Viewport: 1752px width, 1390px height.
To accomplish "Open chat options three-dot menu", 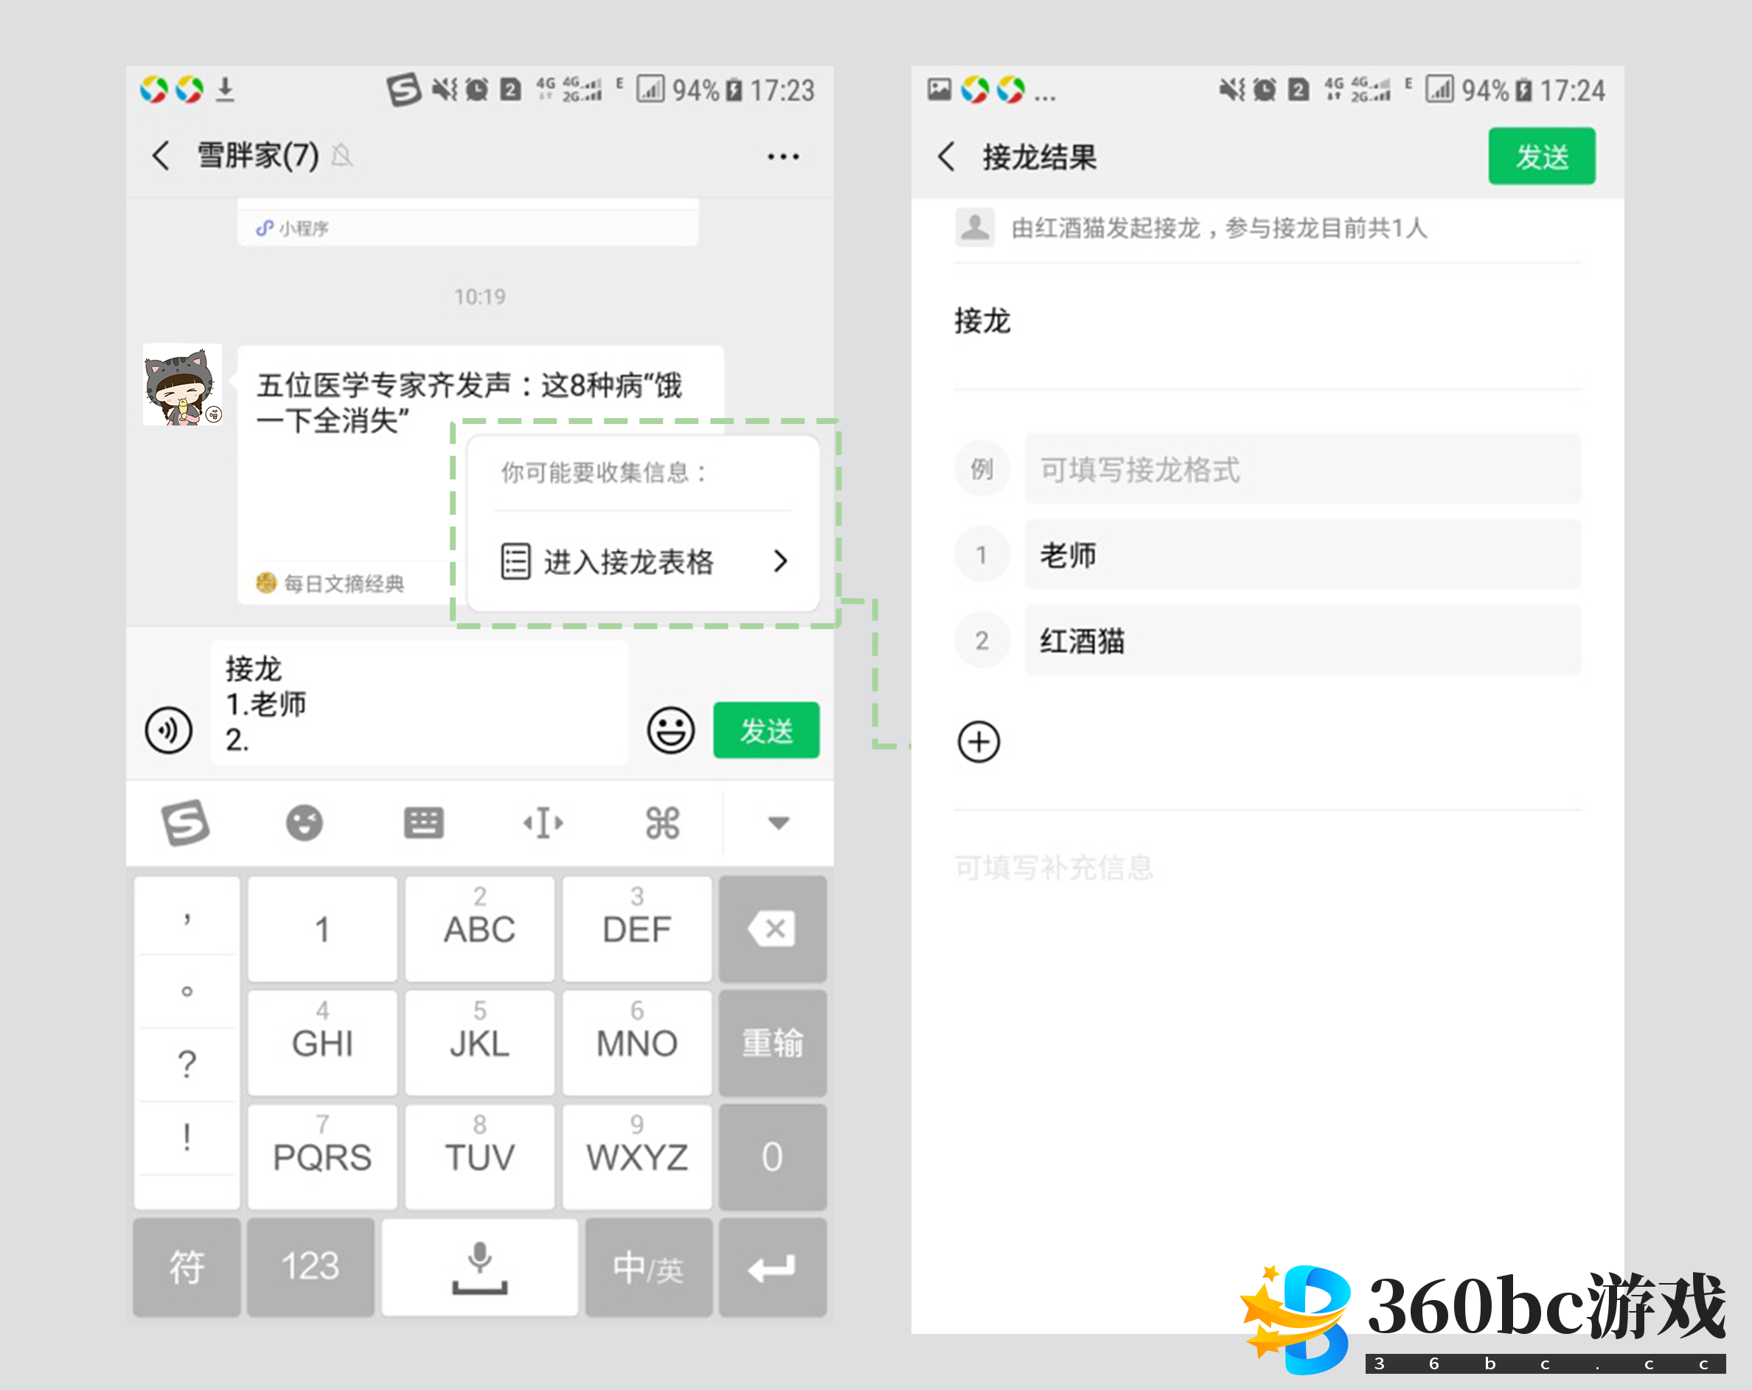I will [782, 156].
